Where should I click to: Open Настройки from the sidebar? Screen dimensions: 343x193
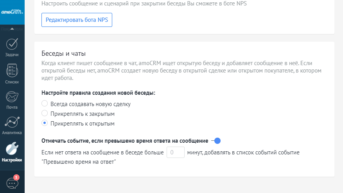12,152
